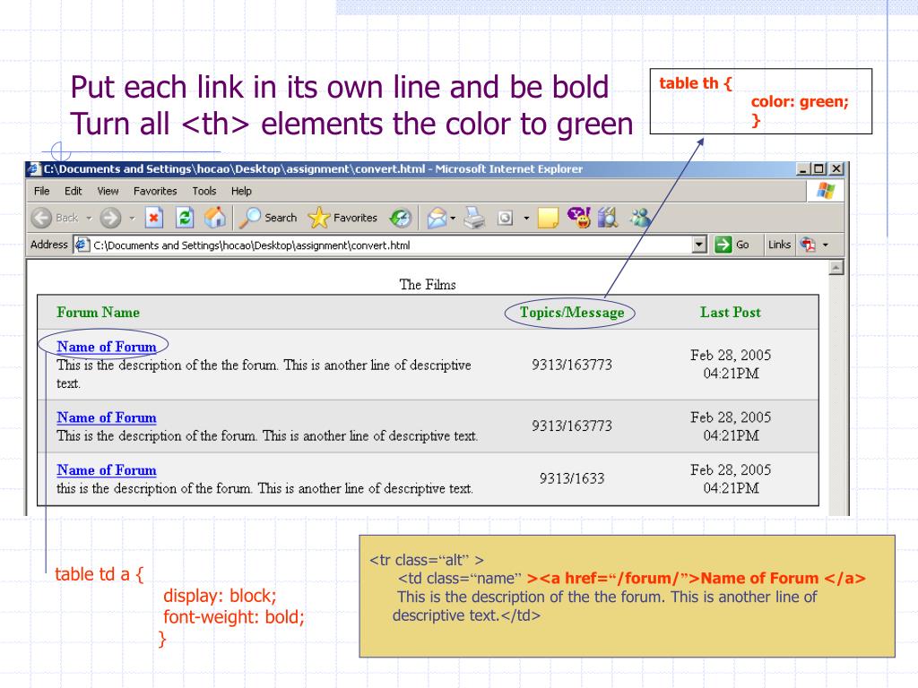Click the Links toolbar label
This screenshot has width=918, height=688.
pos(779,245)
